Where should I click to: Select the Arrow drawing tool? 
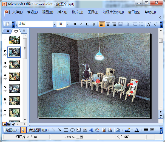click(x=60, y=130)
